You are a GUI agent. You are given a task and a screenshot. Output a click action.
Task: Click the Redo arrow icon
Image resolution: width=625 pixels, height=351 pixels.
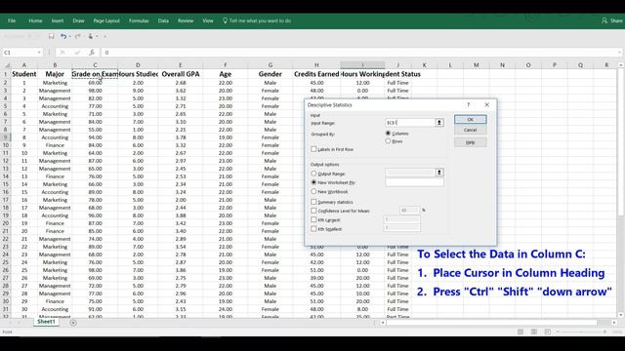pyautogui.click(x=77, y=36)
